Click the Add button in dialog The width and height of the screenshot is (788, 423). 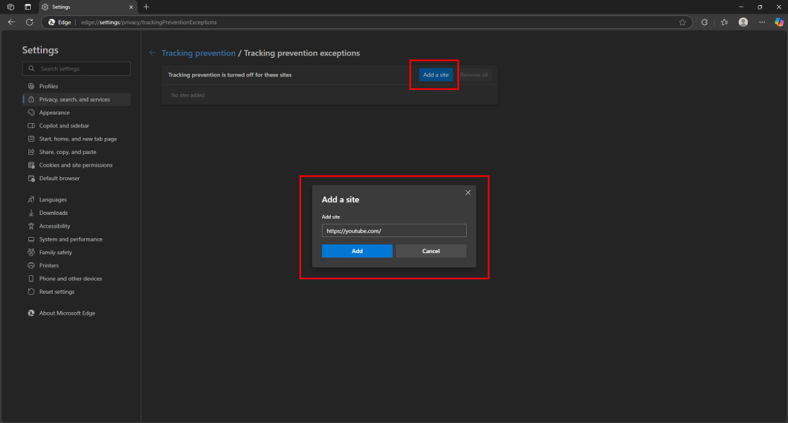coord(357,251)
